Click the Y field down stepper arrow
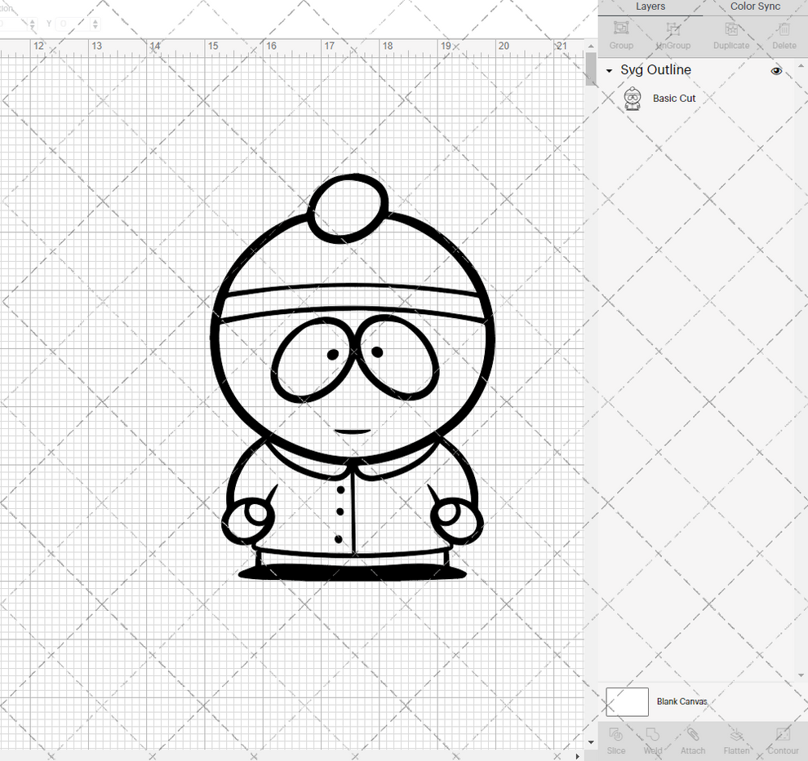This screenshot has height=761, width=808. [95, 27]
